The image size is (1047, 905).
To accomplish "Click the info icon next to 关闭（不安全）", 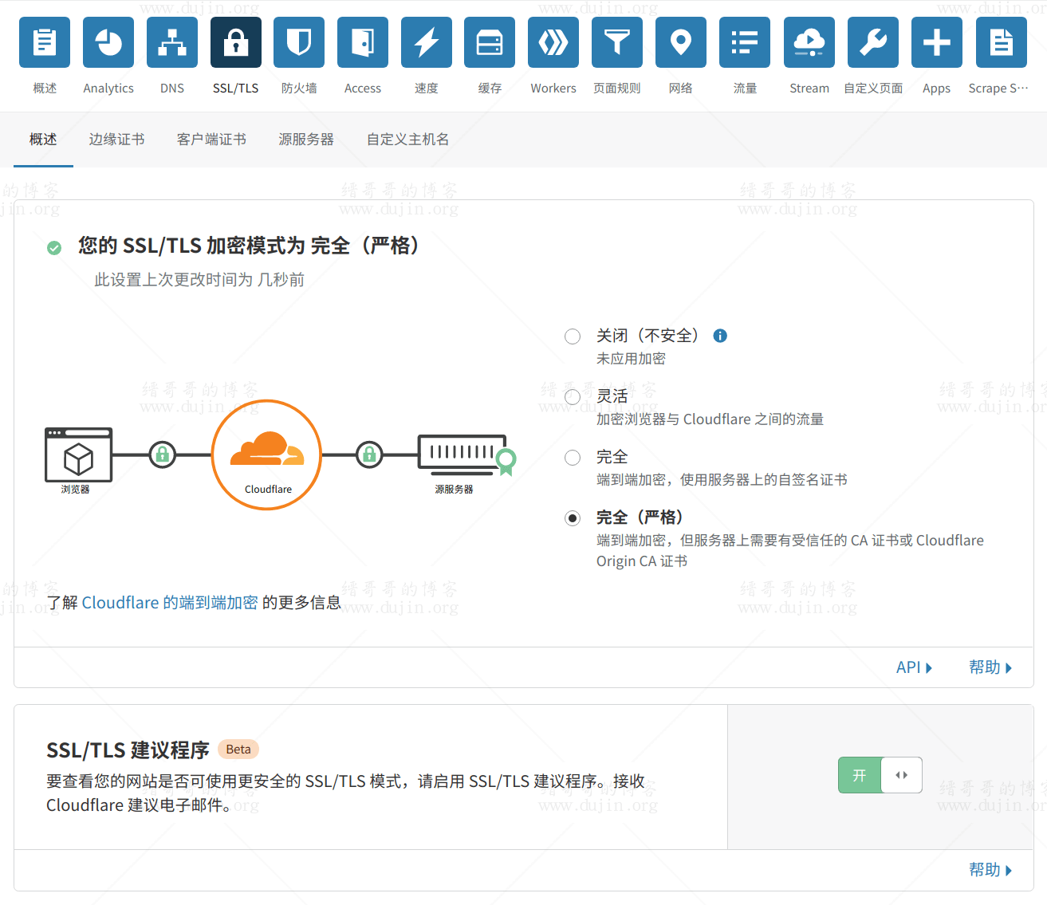I will (720, 336).
